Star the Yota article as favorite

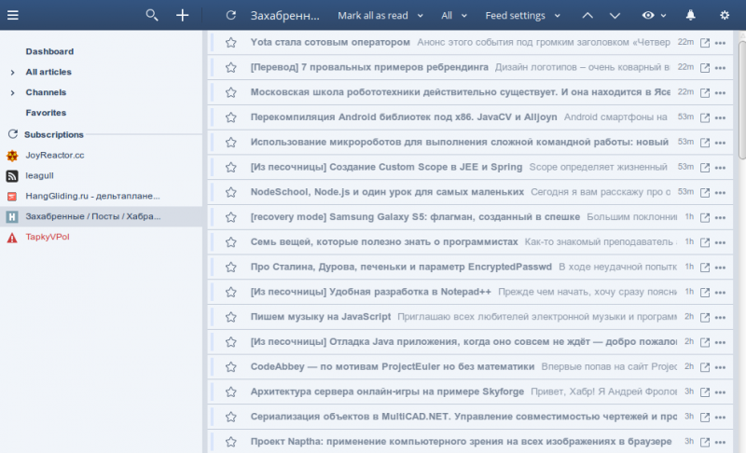tap(231, 42)
